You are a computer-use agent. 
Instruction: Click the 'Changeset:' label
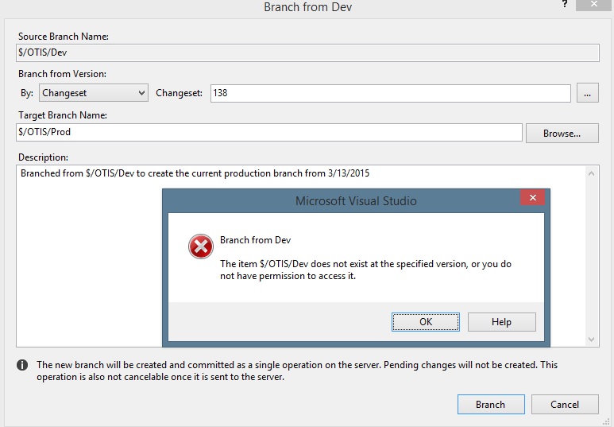[179, 93]
